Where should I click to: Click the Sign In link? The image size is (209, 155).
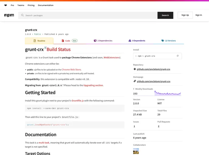tap(199, 15)
